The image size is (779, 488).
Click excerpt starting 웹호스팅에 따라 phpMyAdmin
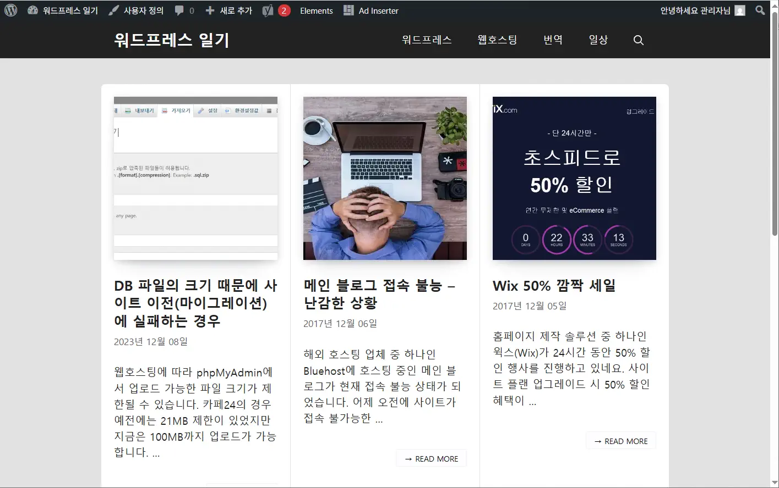(x=195, y=412)
